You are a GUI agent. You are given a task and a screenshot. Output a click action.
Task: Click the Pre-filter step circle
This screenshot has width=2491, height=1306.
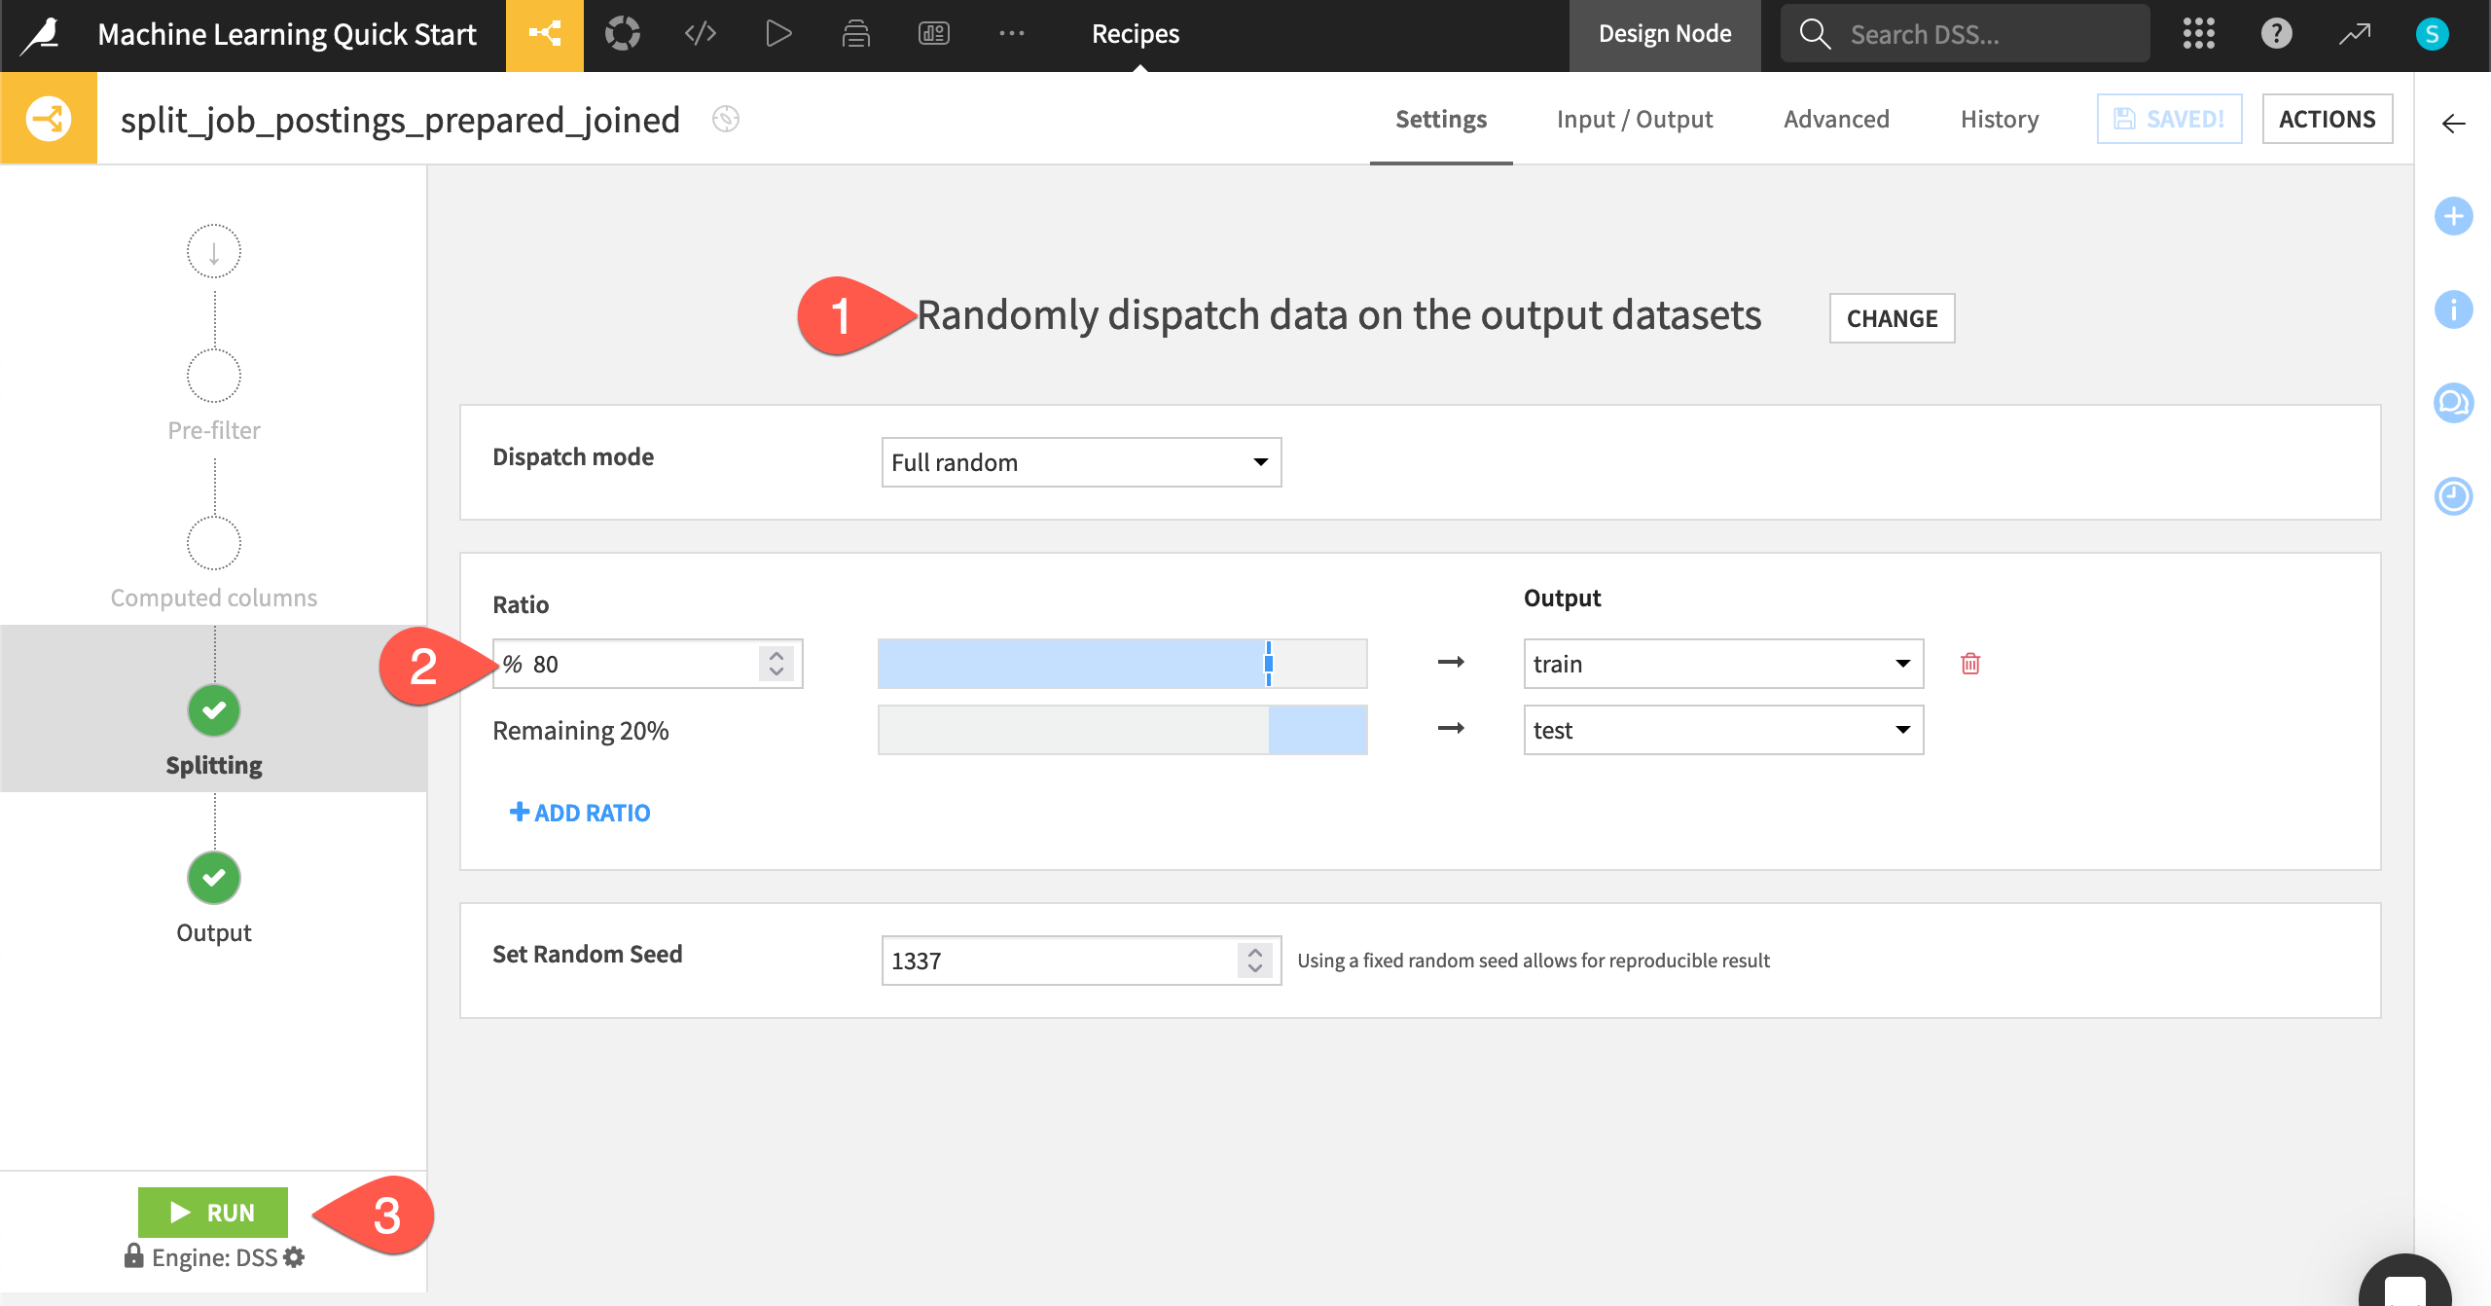[213, 375]
